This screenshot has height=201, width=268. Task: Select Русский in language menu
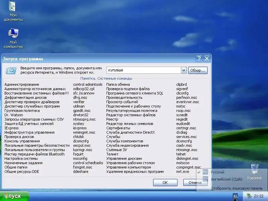217,172
